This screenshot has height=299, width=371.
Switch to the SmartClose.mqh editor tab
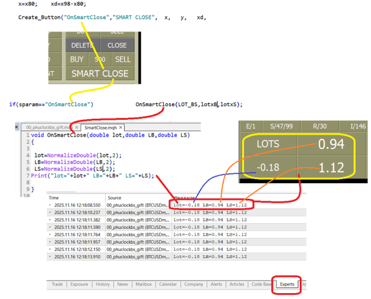100,128
